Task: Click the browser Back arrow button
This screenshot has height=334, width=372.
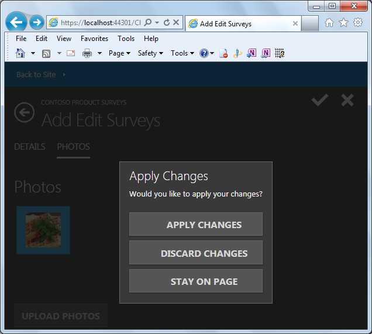Action: point(16,22)
